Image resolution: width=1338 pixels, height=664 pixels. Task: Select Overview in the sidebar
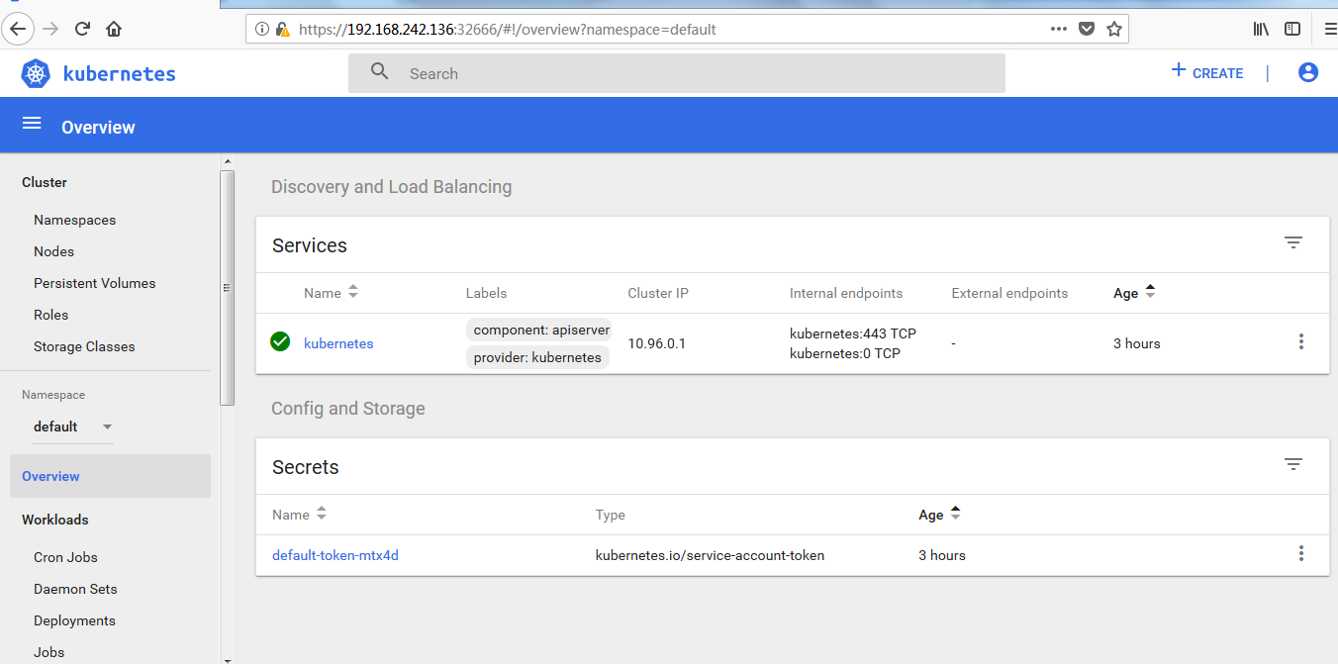pos(110,476)
